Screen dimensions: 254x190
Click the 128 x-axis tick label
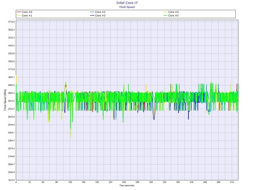tap(70, 182)
